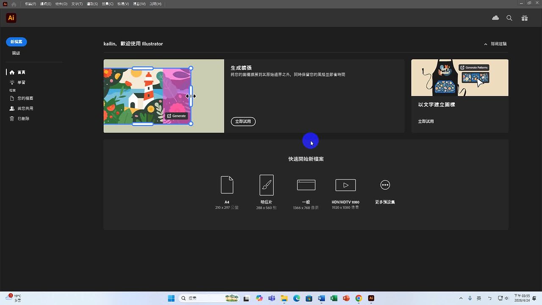Click the 開啟 Open button in sidebar
542x305 pixels.
coord(16,53)
